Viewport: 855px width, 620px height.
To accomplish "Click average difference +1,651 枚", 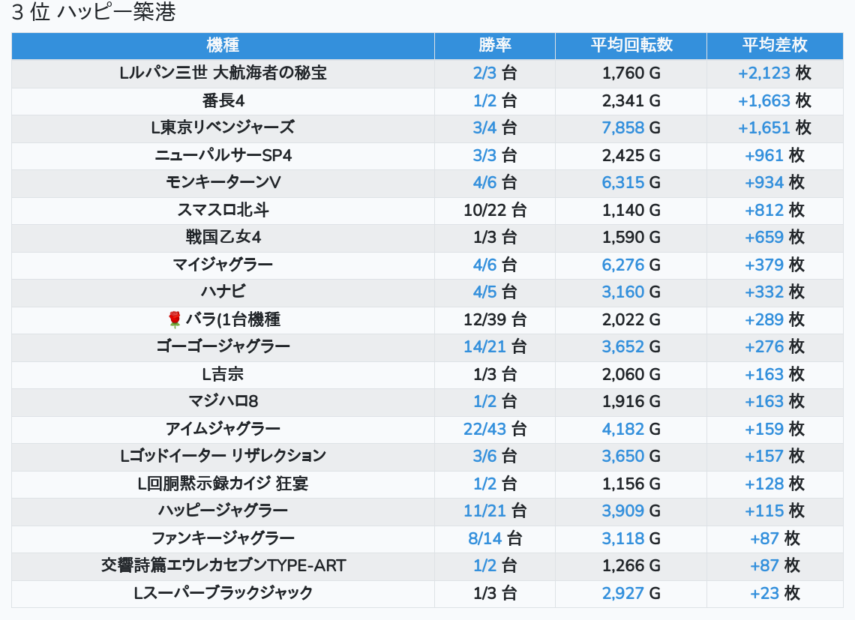I will point(775,128).
